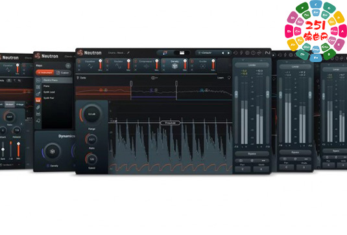Select the Instrument tab
Screen dimensions: 347x235
[x=45, y=73]
